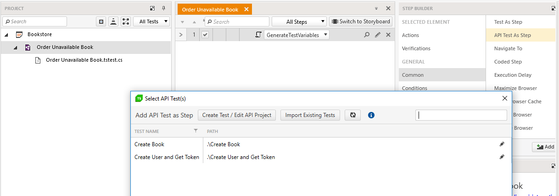Open the GenerateTestVariables dropdown
The height and width of the screenshot is (196, 559).
325,35
